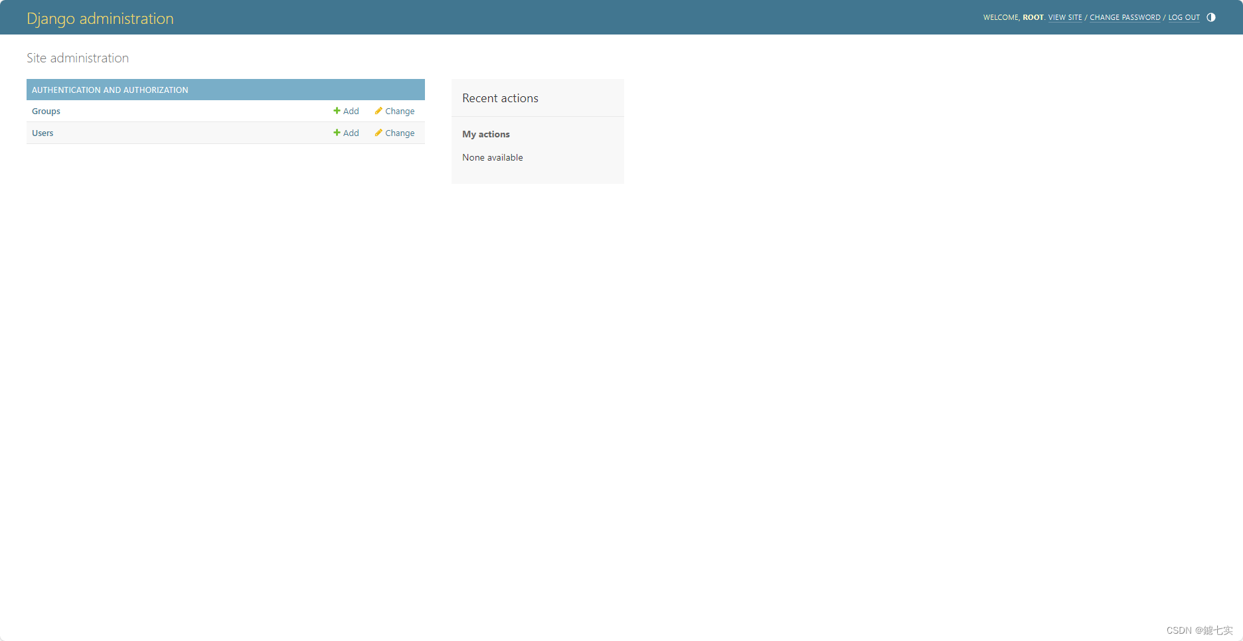
Task: Change existing users
Action: (x=394, y=133)
